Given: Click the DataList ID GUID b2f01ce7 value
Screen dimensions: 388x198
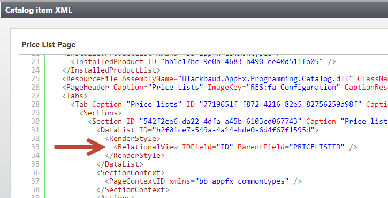Looking at the screenshot, I should tap(233, 130).
